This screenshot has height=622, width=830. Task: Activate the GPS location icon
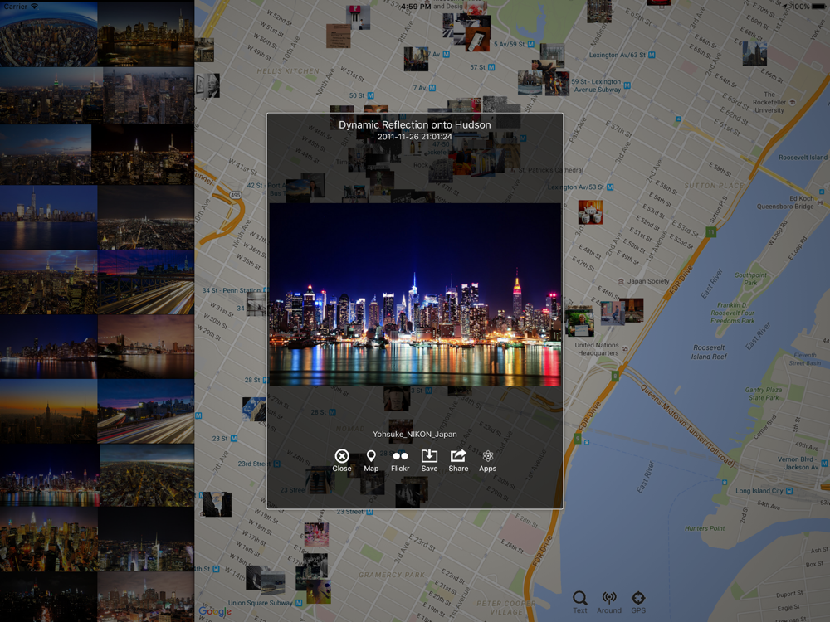pyautogui.click(x=638, y=602)
